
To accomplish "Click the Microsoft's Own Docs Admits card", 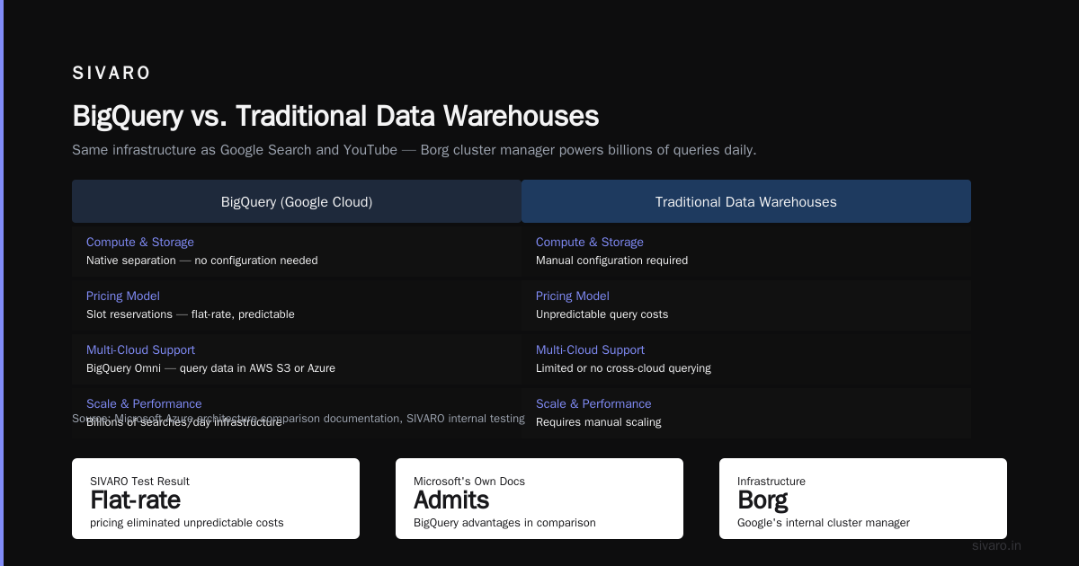I will [539, 499].
